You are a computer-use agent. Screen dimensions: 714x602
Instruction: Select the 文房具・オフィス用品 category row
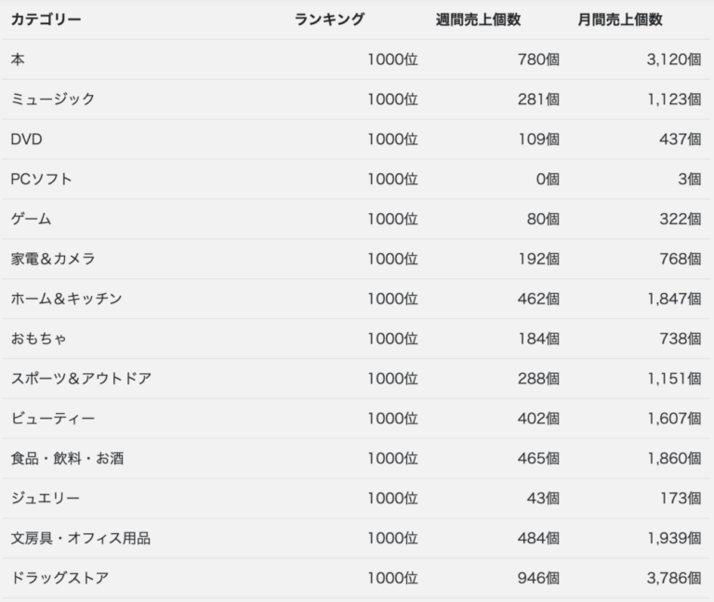(356, 538)
